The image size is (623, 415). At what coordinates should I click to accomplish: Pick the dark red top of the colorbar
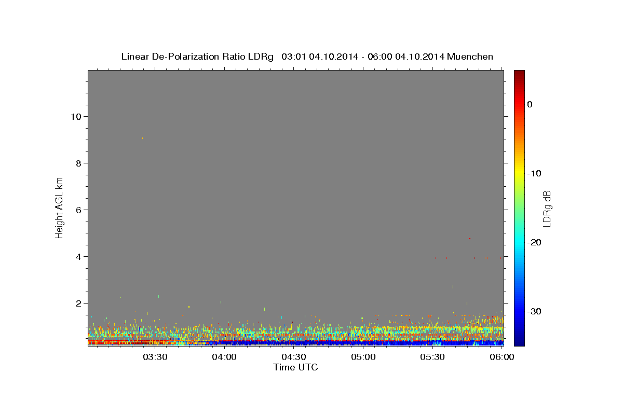pos(519,74)
